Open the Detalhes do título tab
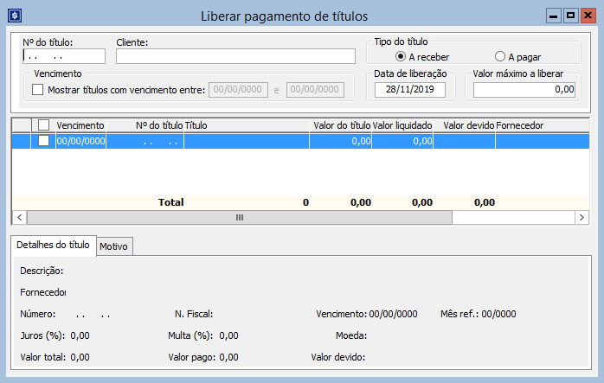604x383 pixels. [54, 246]
